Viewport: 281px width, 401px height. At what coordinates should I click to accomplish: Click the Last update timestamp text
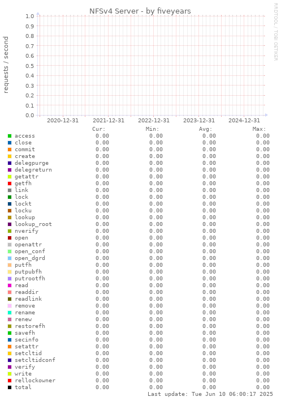pos(210,394)
